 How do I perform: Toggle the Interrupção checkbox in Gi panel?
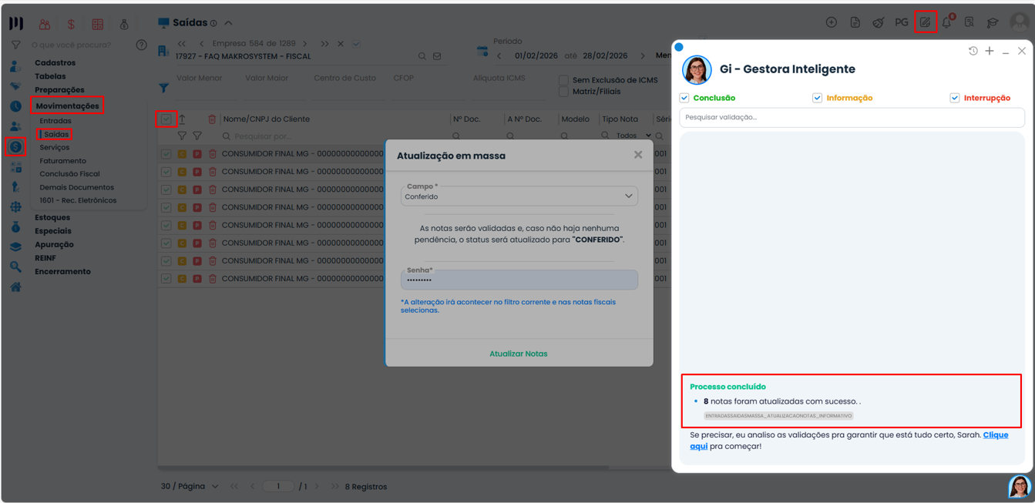(x=955, y=98)
